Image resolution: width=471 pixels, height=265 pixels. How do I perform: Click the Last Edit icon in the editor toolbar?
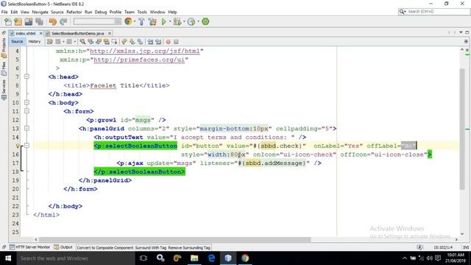coord(50,42)
